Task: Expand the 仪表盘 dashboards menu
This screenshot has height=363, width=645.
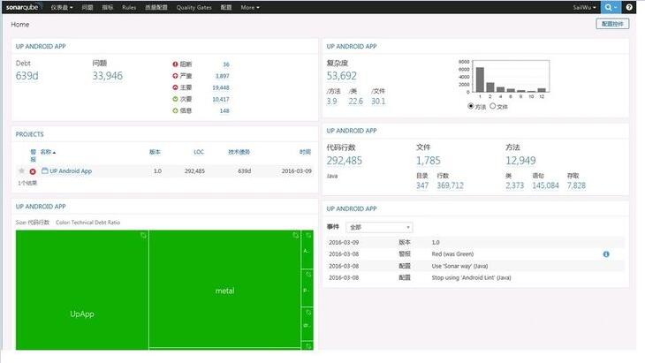Action: click(x=62, y=7)
